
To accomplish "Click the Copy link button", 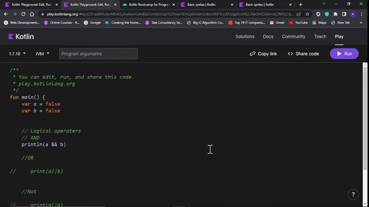I will [x=263, y=53].
